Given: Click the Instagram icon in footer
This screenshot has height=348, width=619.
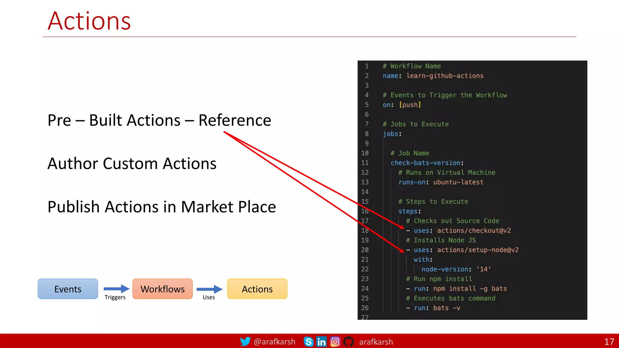Looking at the screenshot, I should click(x=335, y=342).
